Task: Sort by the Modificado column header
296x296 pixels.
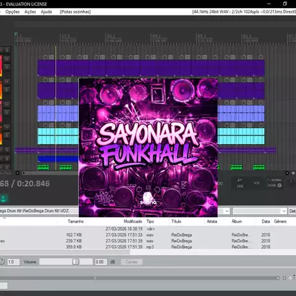Action: click(x=133, y=221)
